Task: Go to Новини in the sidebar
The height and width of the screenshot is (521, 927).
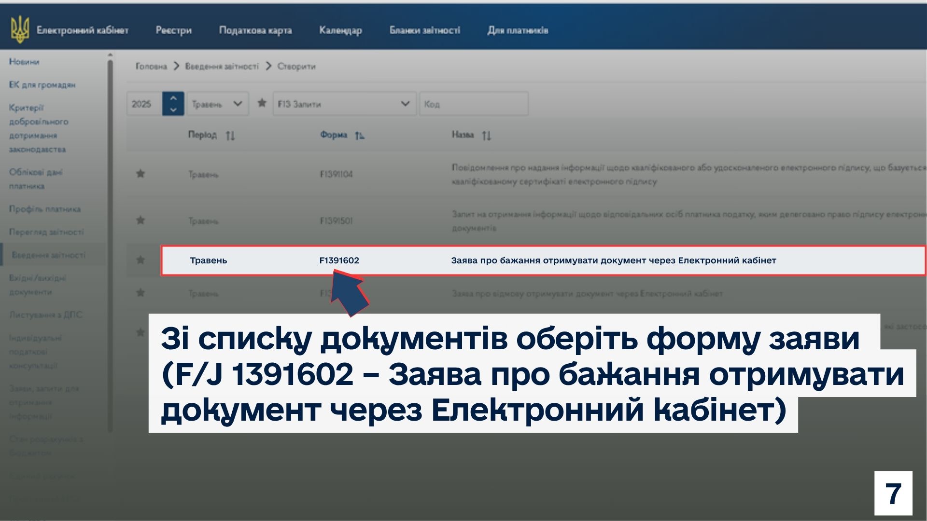Action: tap(24, 62)
